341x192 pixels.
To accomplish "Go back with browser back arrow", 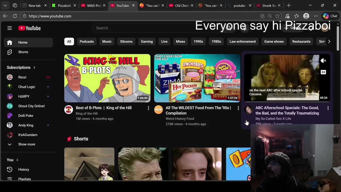I will [5, 16].
